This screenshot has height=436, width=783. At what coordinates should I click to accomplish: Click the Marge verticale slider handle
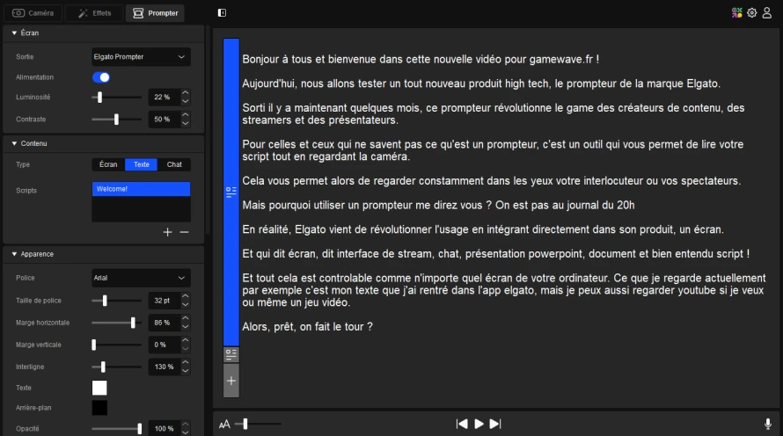pos(94,345)
